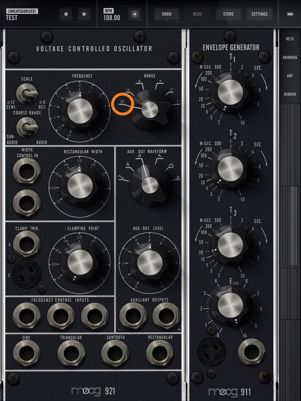Tap the lower Width Control In jack

27,203
